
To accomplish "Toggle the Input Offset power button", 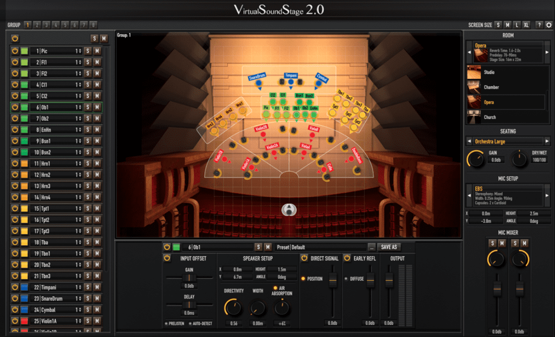I will pos(167,258).
